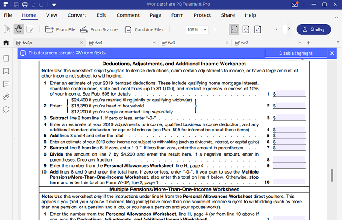Go to the Home screen icon
This screenshot has width=342, height=220.
pos(6,43)
